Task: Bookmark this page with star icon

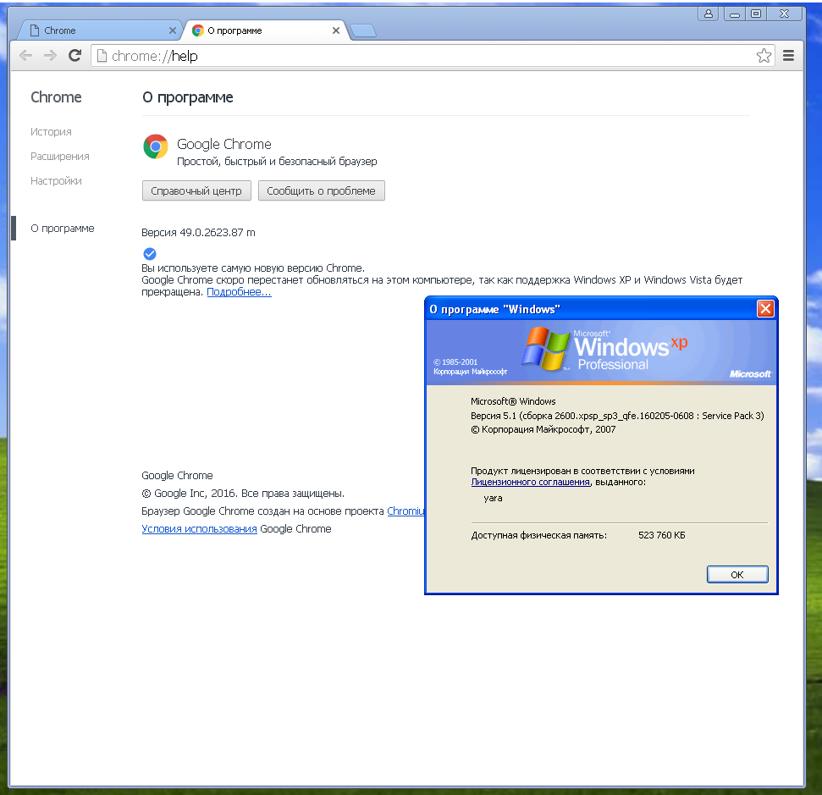Action: pyautogui.click(x=764, y=56)
